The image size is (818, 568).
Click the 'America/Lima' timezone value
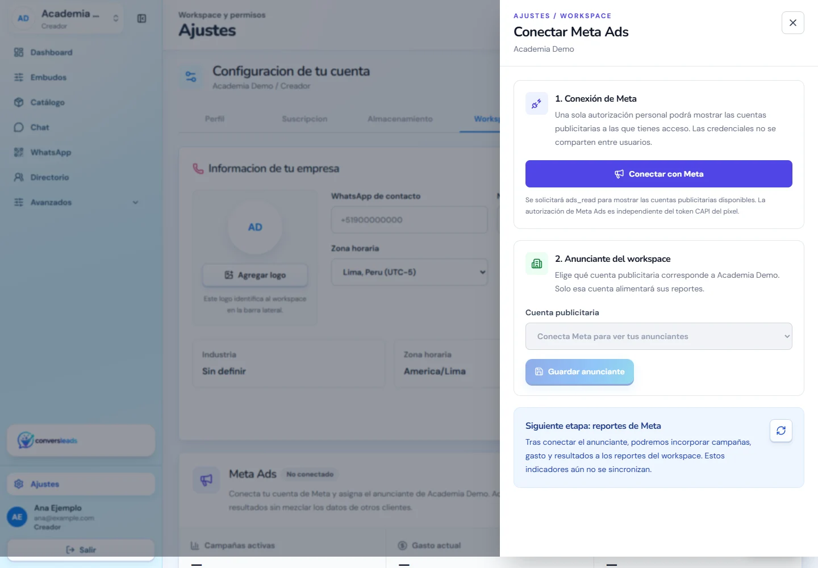point(435,371)
